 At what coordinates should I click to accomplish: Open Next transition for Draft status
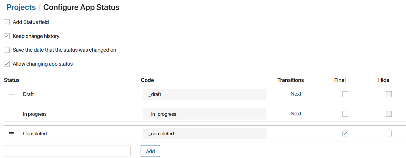[x=296, y=94]
